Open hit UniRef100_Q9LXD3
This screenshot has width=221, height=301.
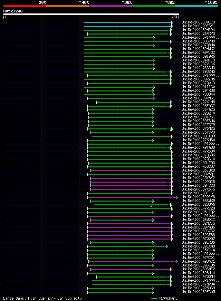[198, 136]
